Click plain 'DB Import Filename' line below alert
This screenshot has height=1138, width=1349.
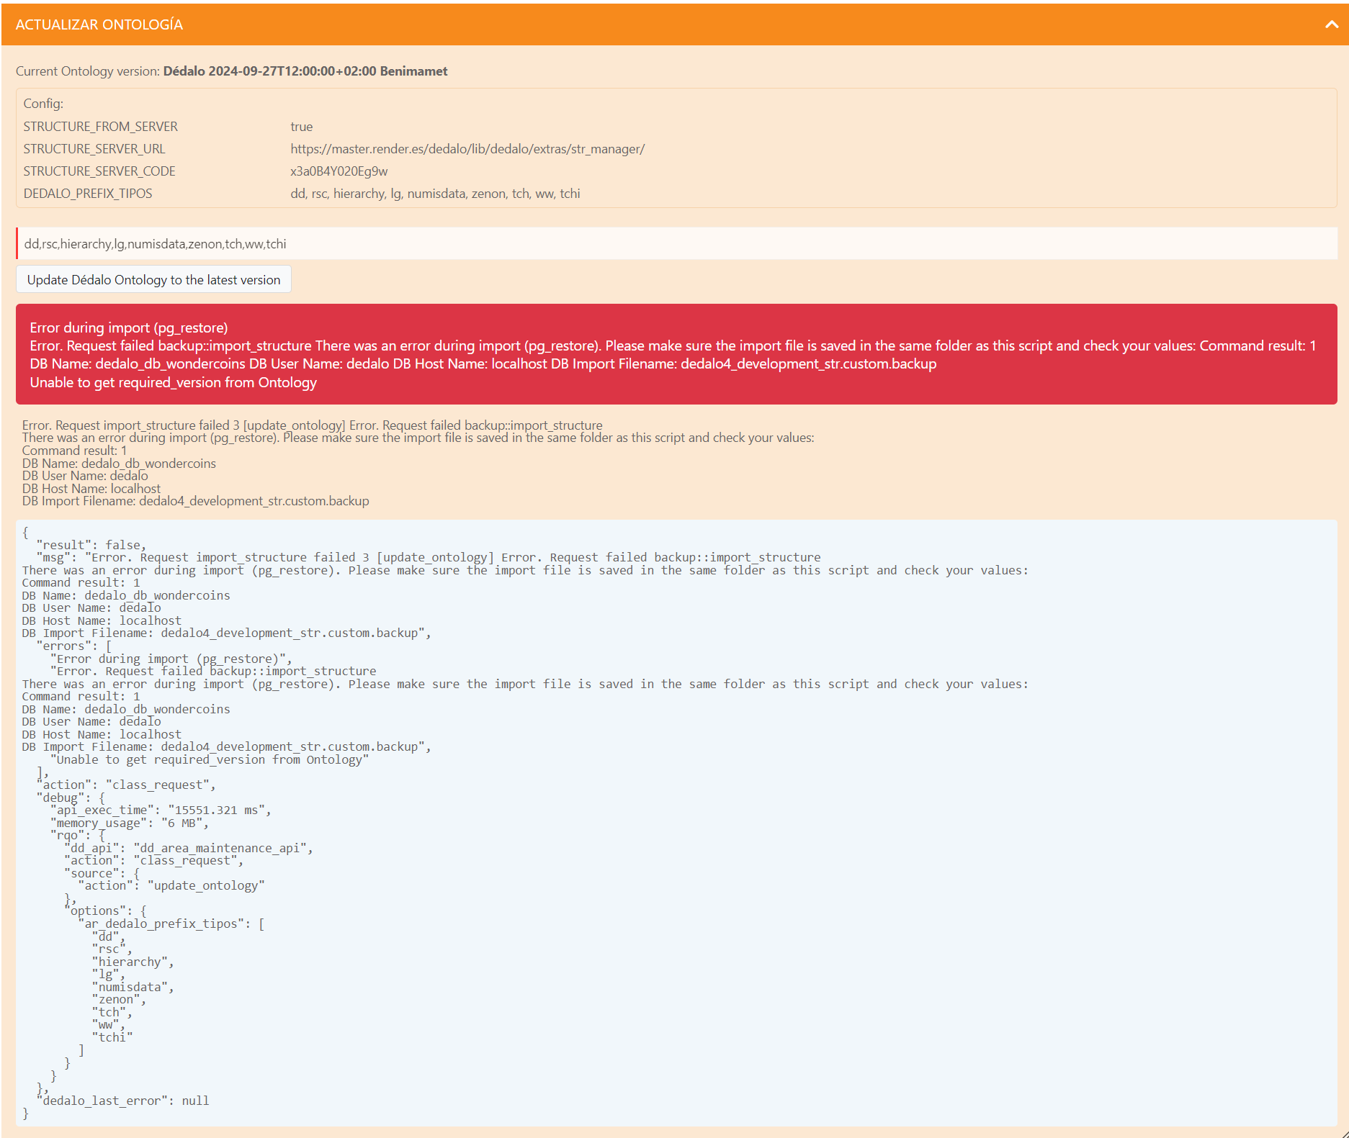point(195,501)
